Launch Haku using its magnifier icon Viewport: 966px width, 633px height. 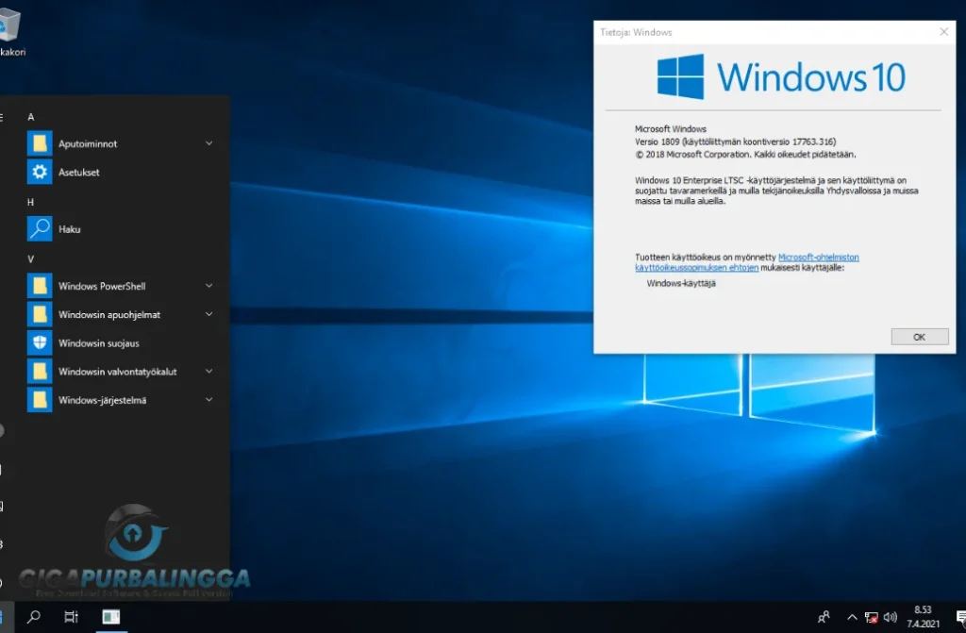[39, 228]
